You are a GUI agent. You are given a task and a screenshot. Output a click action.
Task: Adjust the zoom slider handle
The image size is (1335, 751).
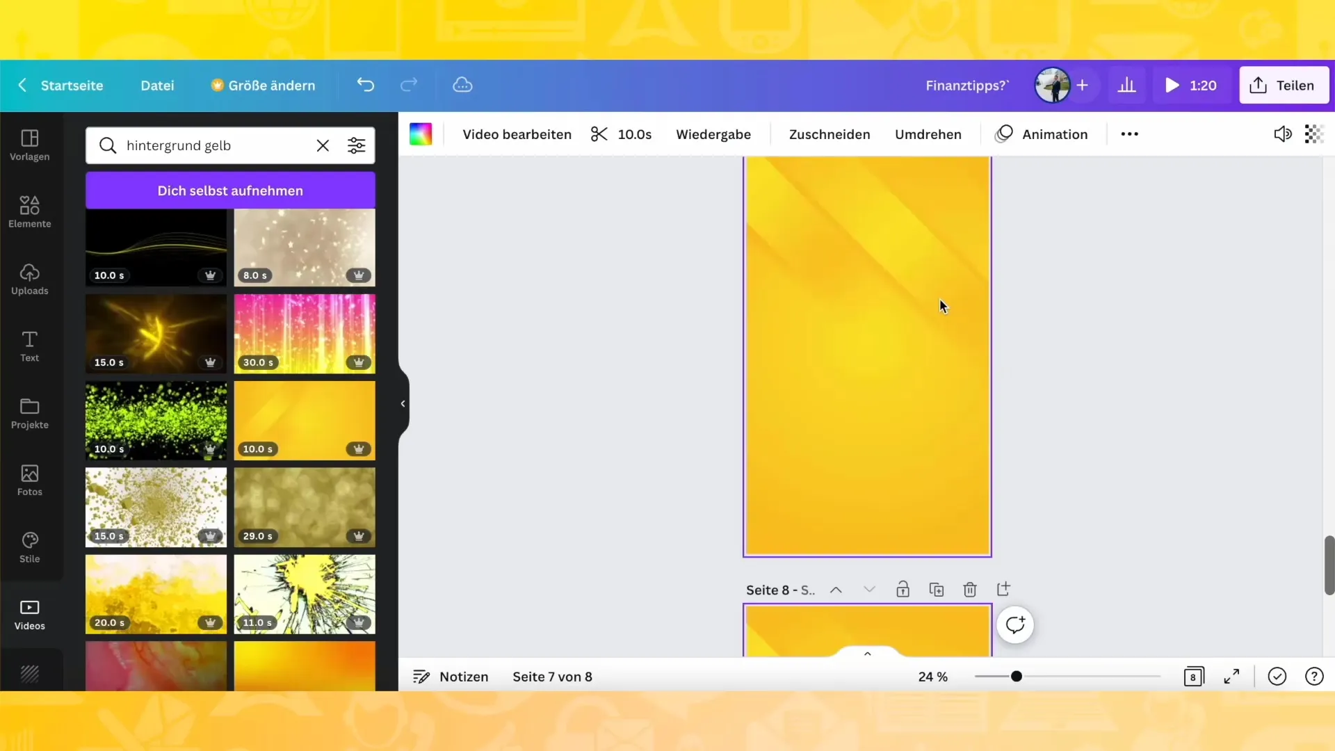(1016, 676)
